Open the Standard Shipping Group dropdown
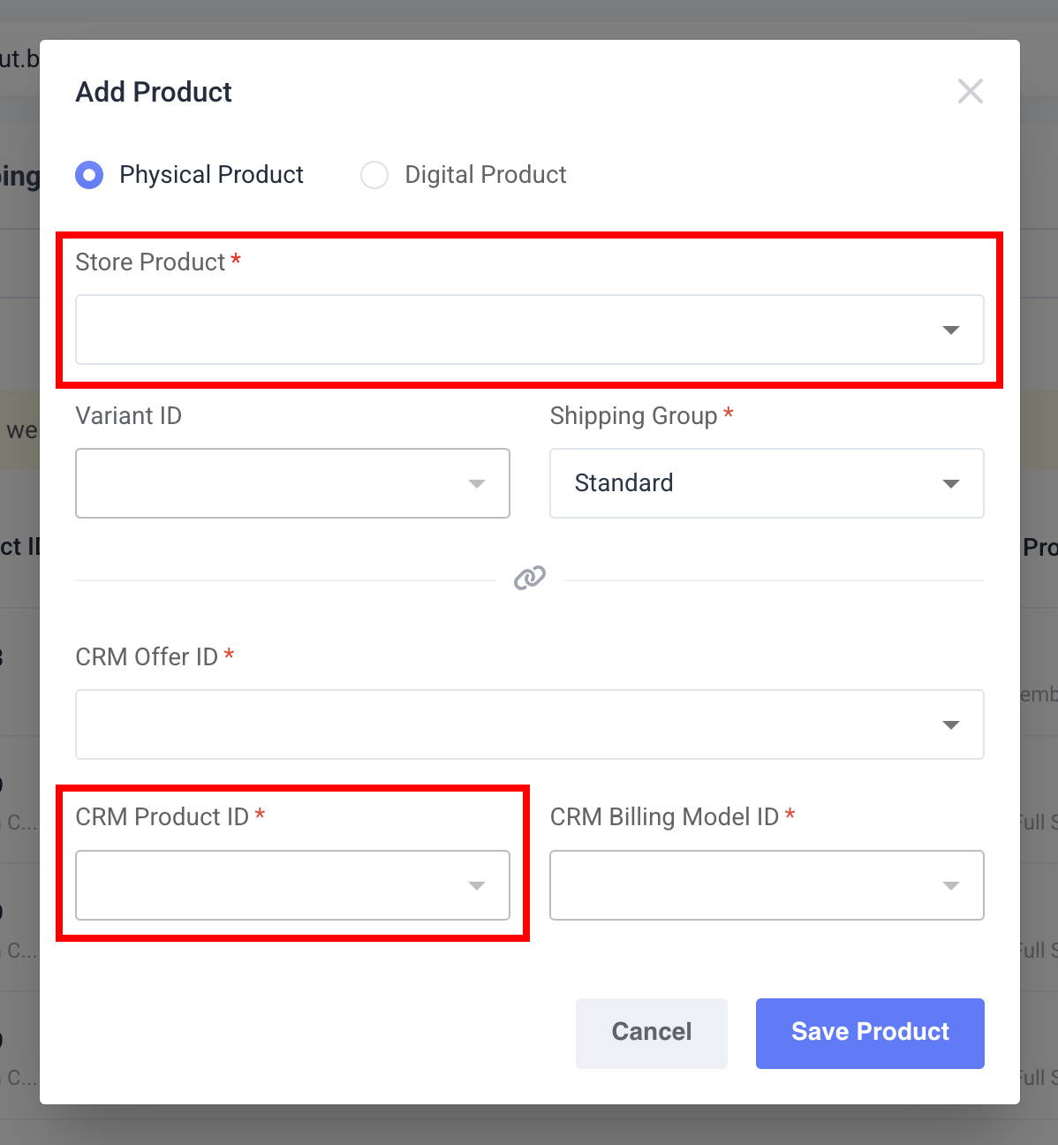 [767, 483]
